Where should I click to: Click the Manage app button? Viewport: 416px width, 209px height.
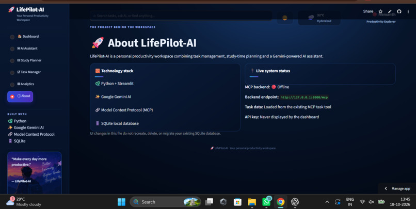point(397,188)
